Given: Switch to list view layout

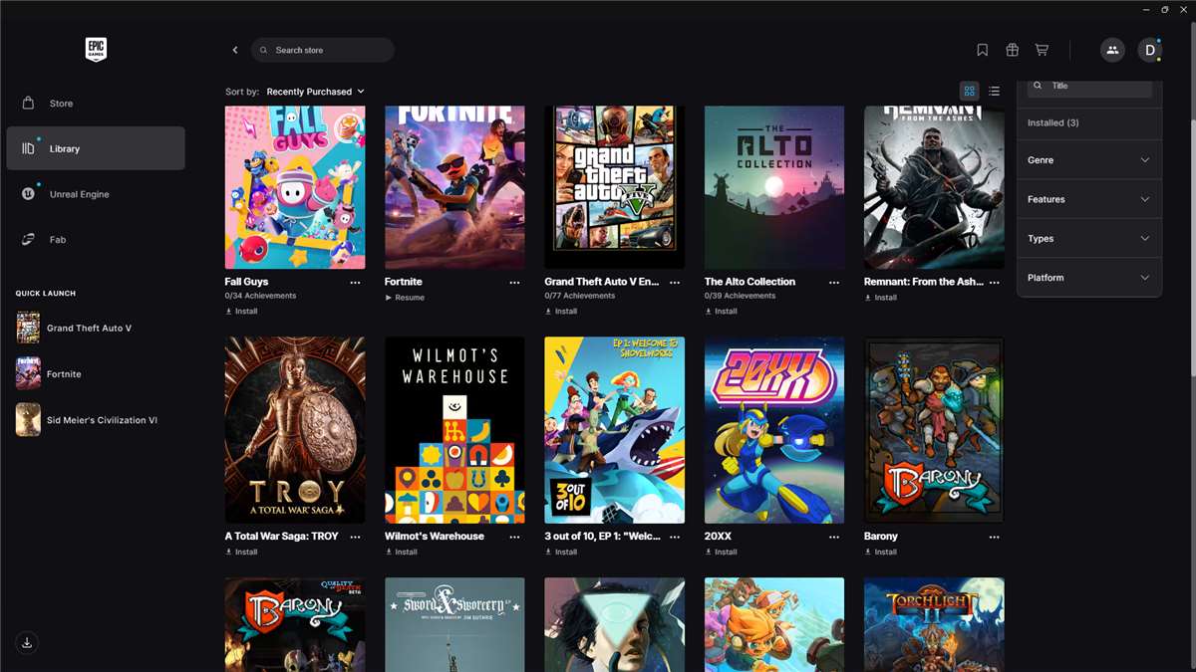Looking at the screenshot, I should tap(994, 92).
